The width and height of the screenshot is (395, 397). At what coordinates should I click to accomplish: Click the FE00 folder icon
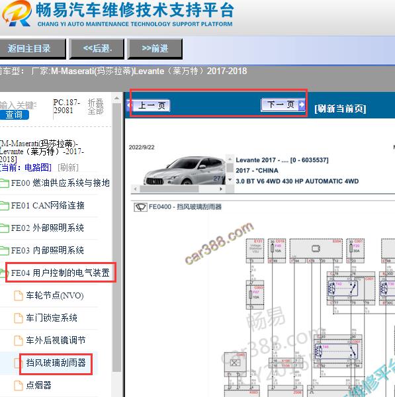5,183
